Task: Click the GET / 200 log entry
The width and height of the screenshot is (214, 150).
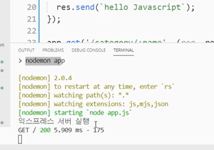Action: pos(61,130)
